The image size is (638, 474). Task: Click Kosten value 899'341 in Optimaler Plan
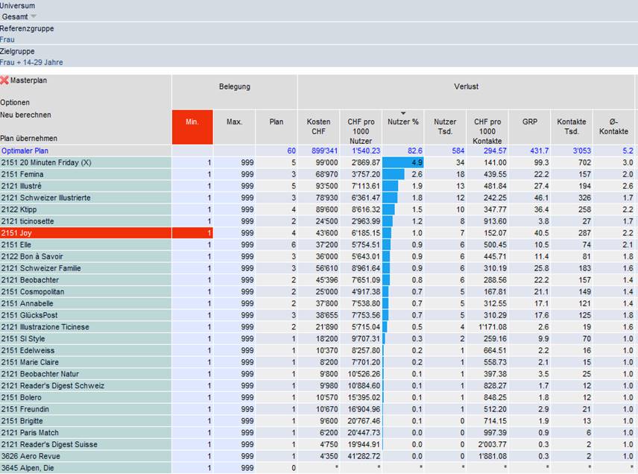[325, 151]
